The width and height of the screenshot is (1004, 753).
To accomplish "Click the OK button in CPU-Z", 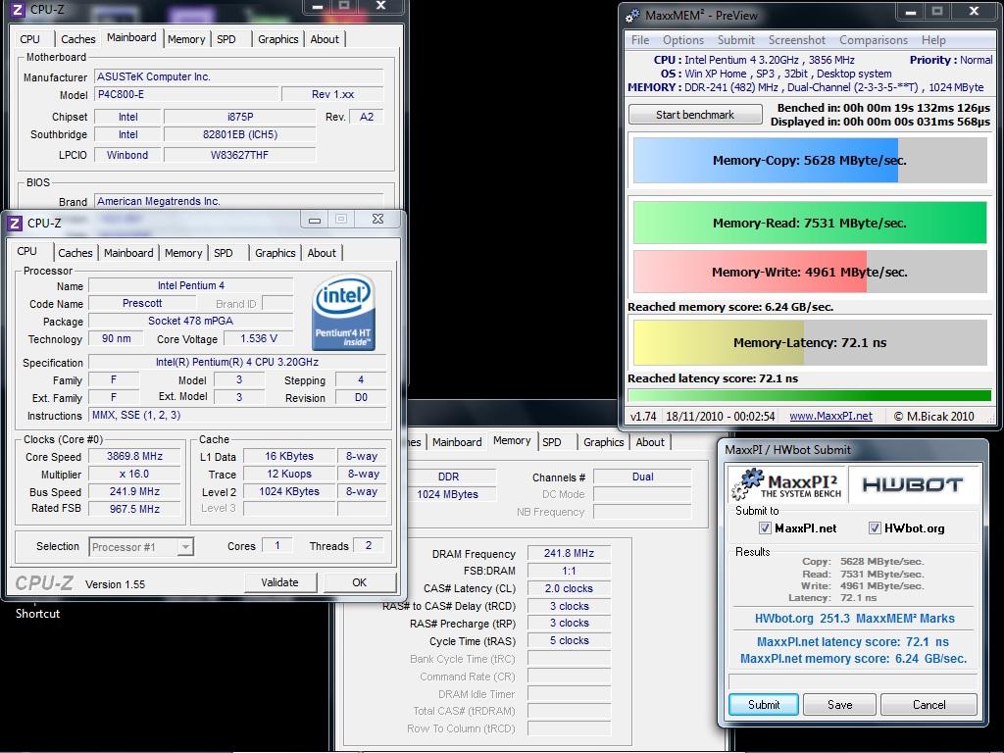I will tap(359, 582).
